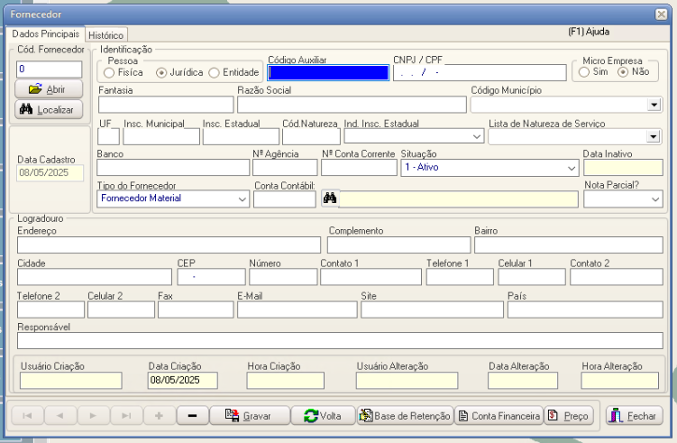677x443 pixels.
Task: Expand the Situação dropdown
Action: pos(572,168)
